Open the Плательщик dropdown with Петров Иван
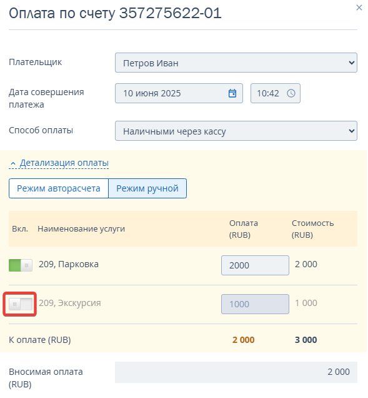 tap(236, 63)
